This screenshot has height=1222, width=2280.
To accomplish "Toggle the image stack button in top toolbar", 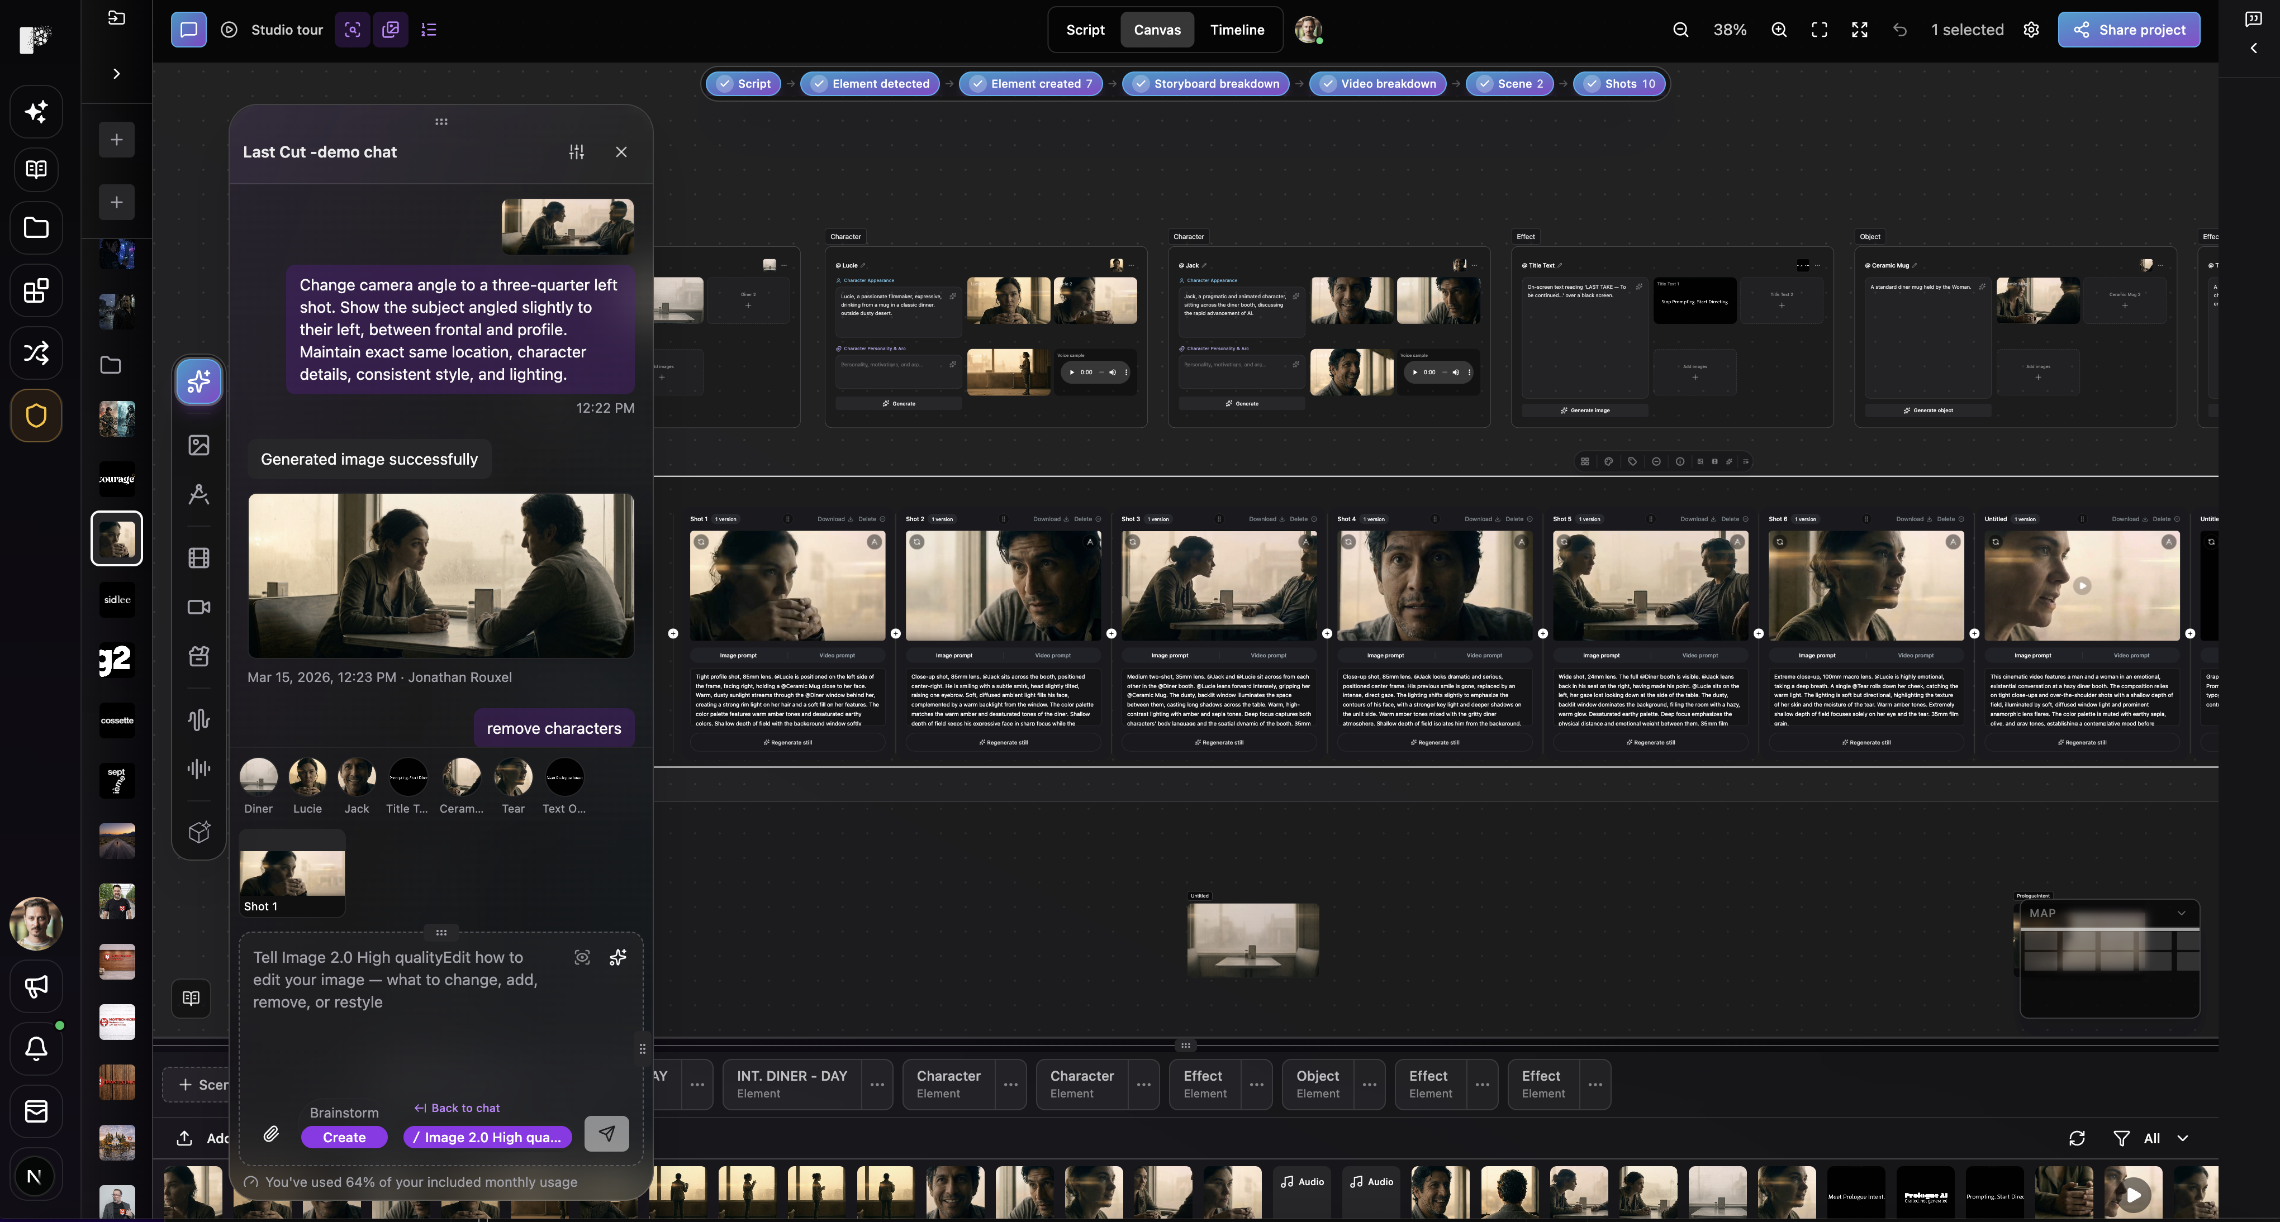I will point(390,29).
